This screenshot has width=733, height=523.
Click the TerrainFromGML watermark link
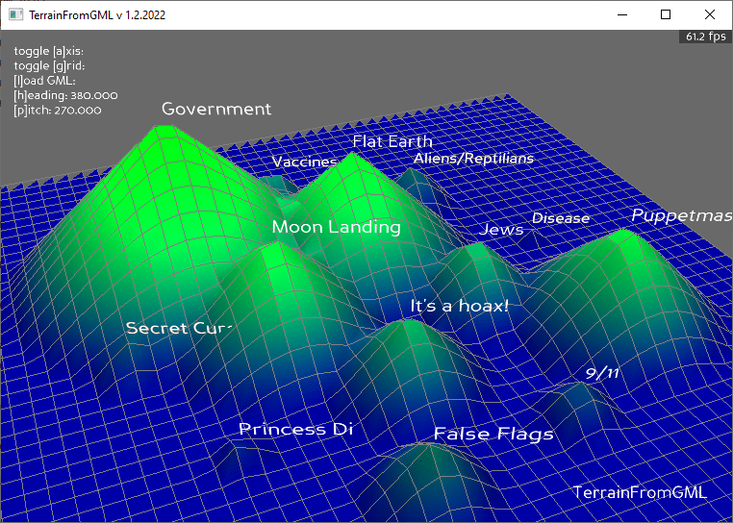coord(639,492)
